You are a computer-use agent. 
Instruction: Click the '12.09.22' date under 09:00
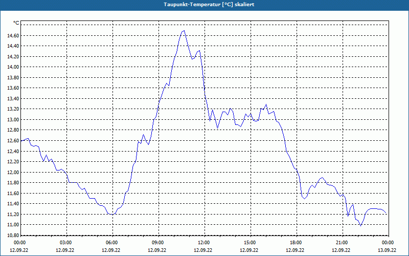157,250
